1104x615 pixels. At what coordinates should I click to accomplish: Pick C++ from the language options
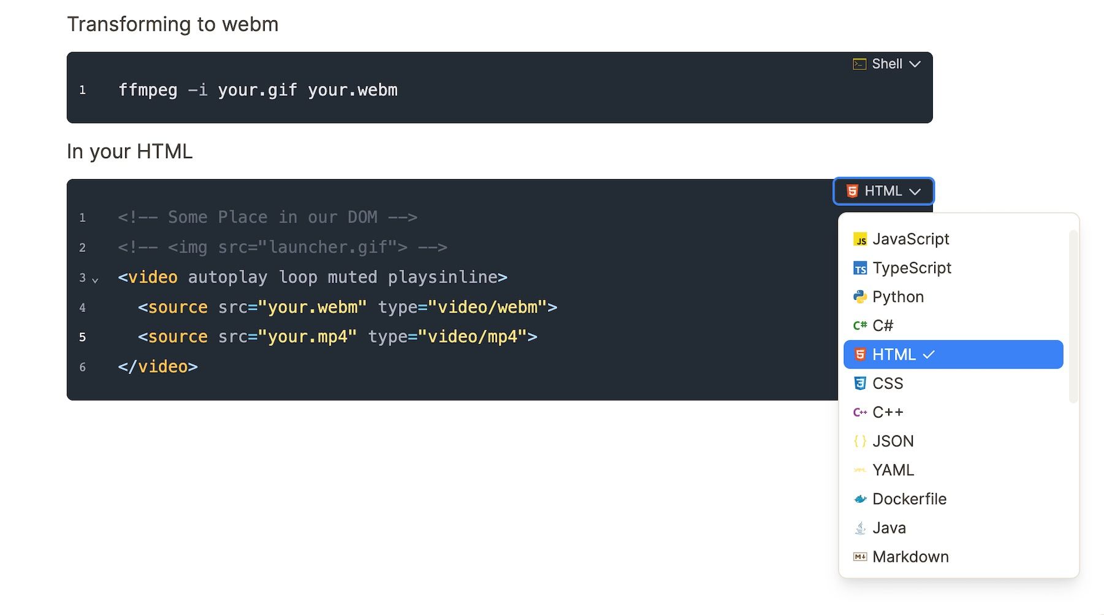(x=888, y=413)
